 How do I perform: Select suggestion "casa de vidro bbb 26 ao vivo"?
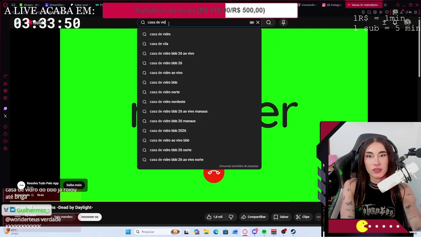coord(199,53)
